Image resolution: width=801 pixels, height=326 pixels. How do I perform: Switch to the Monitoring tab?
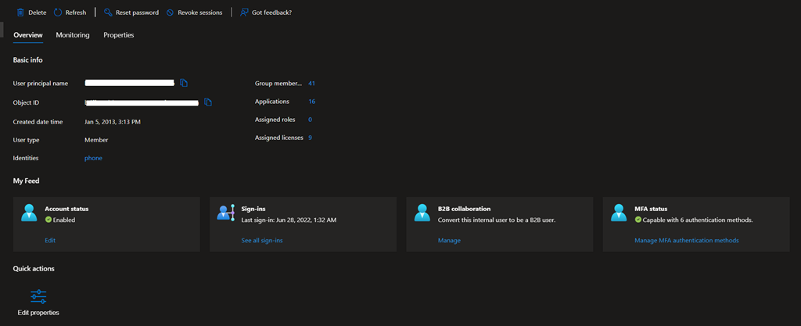tap(73, 35)
